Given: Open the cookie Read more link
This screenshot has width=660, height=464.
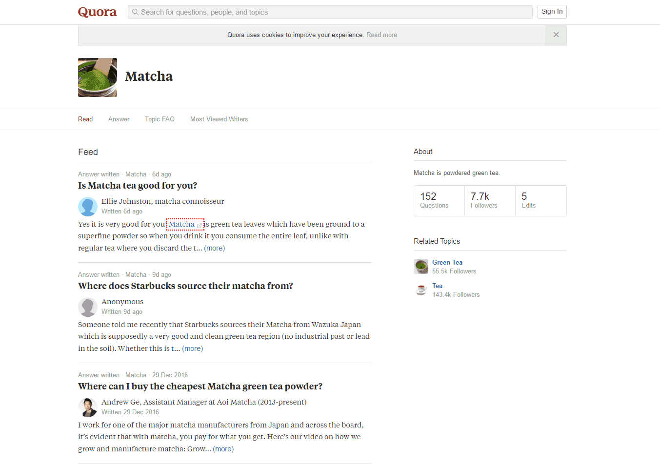Looking at the screenshot, I should [381, 35].
